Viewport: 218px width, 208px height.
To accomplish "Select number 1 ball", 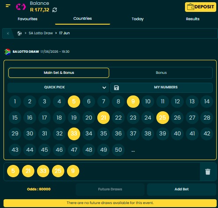I will coord(15,102).
